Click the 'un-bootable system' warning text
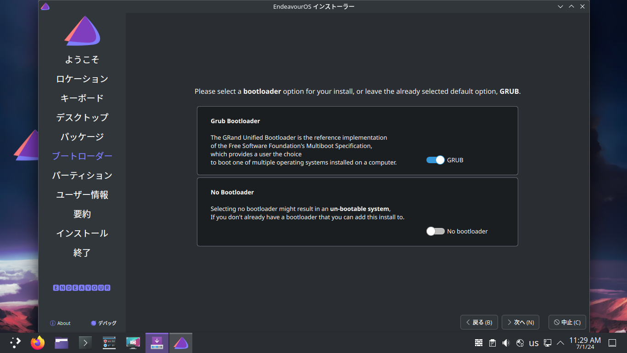This screenshot has width=627, height=353. click(x=359, y=209)
